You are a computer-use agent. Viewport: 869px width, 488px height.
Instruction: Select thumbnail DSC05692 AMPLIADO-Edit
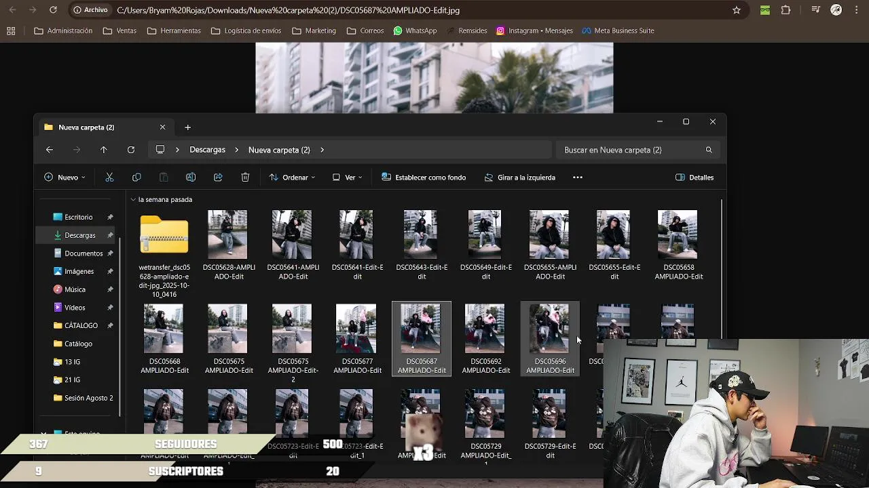click(x=485, y=339)
